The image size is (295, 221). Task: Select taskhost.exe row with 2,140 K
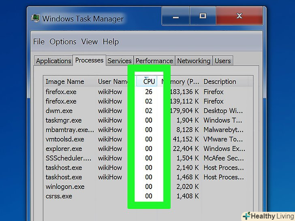[x=148, y=168]
